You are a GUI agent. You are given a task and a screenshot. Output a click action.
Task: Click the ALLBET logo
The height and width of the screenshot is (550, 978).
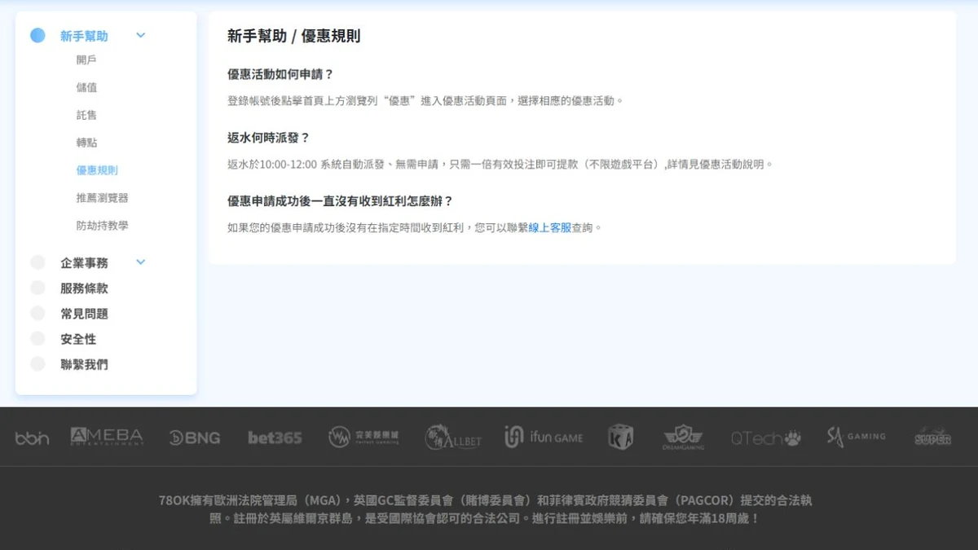[453, 438]
